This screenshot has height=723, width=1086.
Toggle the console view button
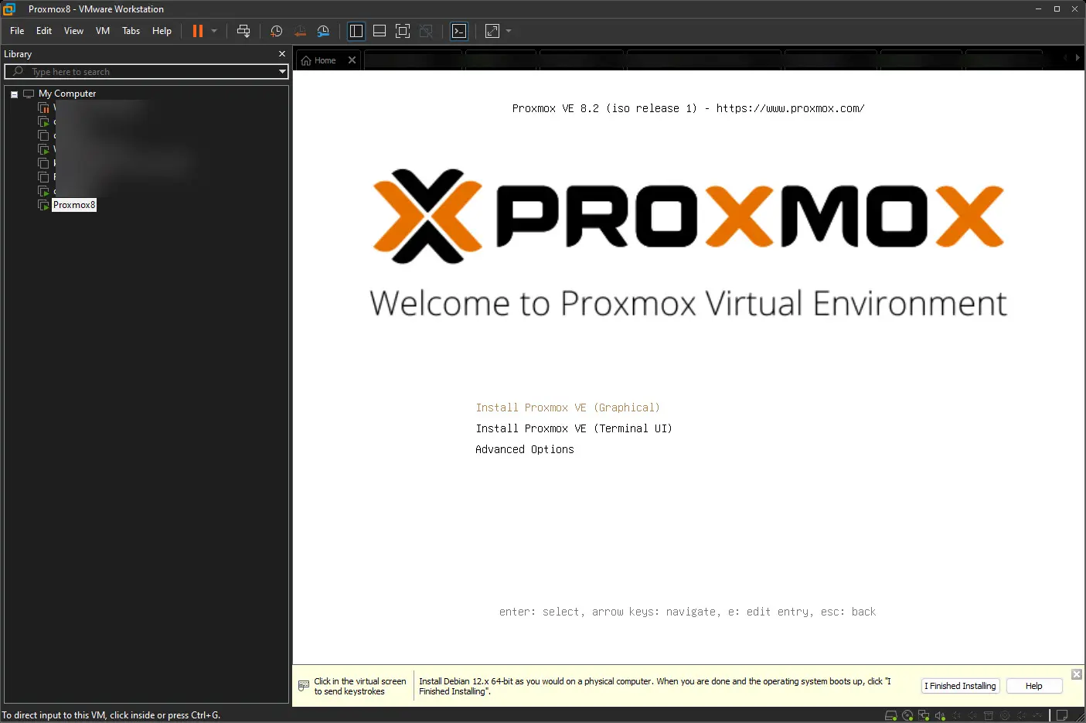tap(459, 31)
